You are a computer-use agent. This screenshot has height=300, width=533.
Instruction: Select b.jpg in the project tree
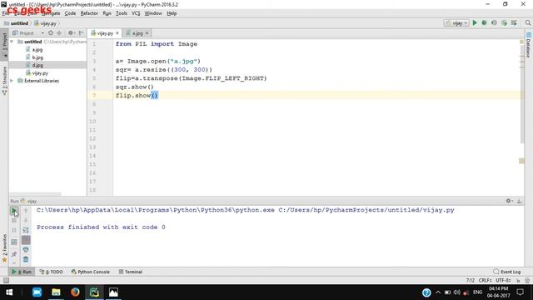pyautogui.click(x=37, y=57)
